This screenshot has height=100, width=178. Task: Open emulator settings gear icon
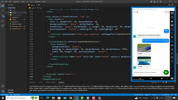(172, 78)
